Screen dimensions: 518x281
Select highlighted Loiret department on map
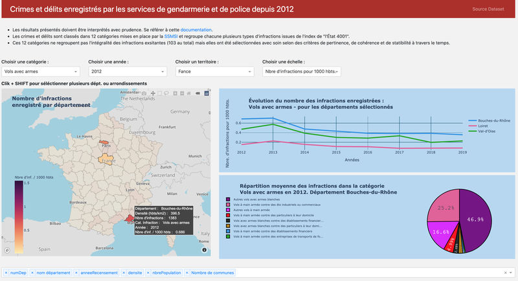point(106,159)
